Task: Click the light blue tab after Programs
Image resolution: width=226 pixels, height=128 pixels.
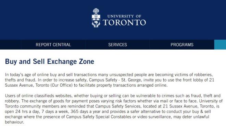Action: coord(220,44)
